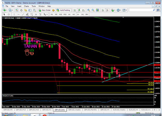Switch chart to bar chart icon
162x116 pixels.
[x=75, y=10]
